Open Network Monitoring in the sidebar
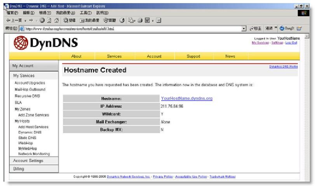315x186 pixels. click(x=34, y=154)
